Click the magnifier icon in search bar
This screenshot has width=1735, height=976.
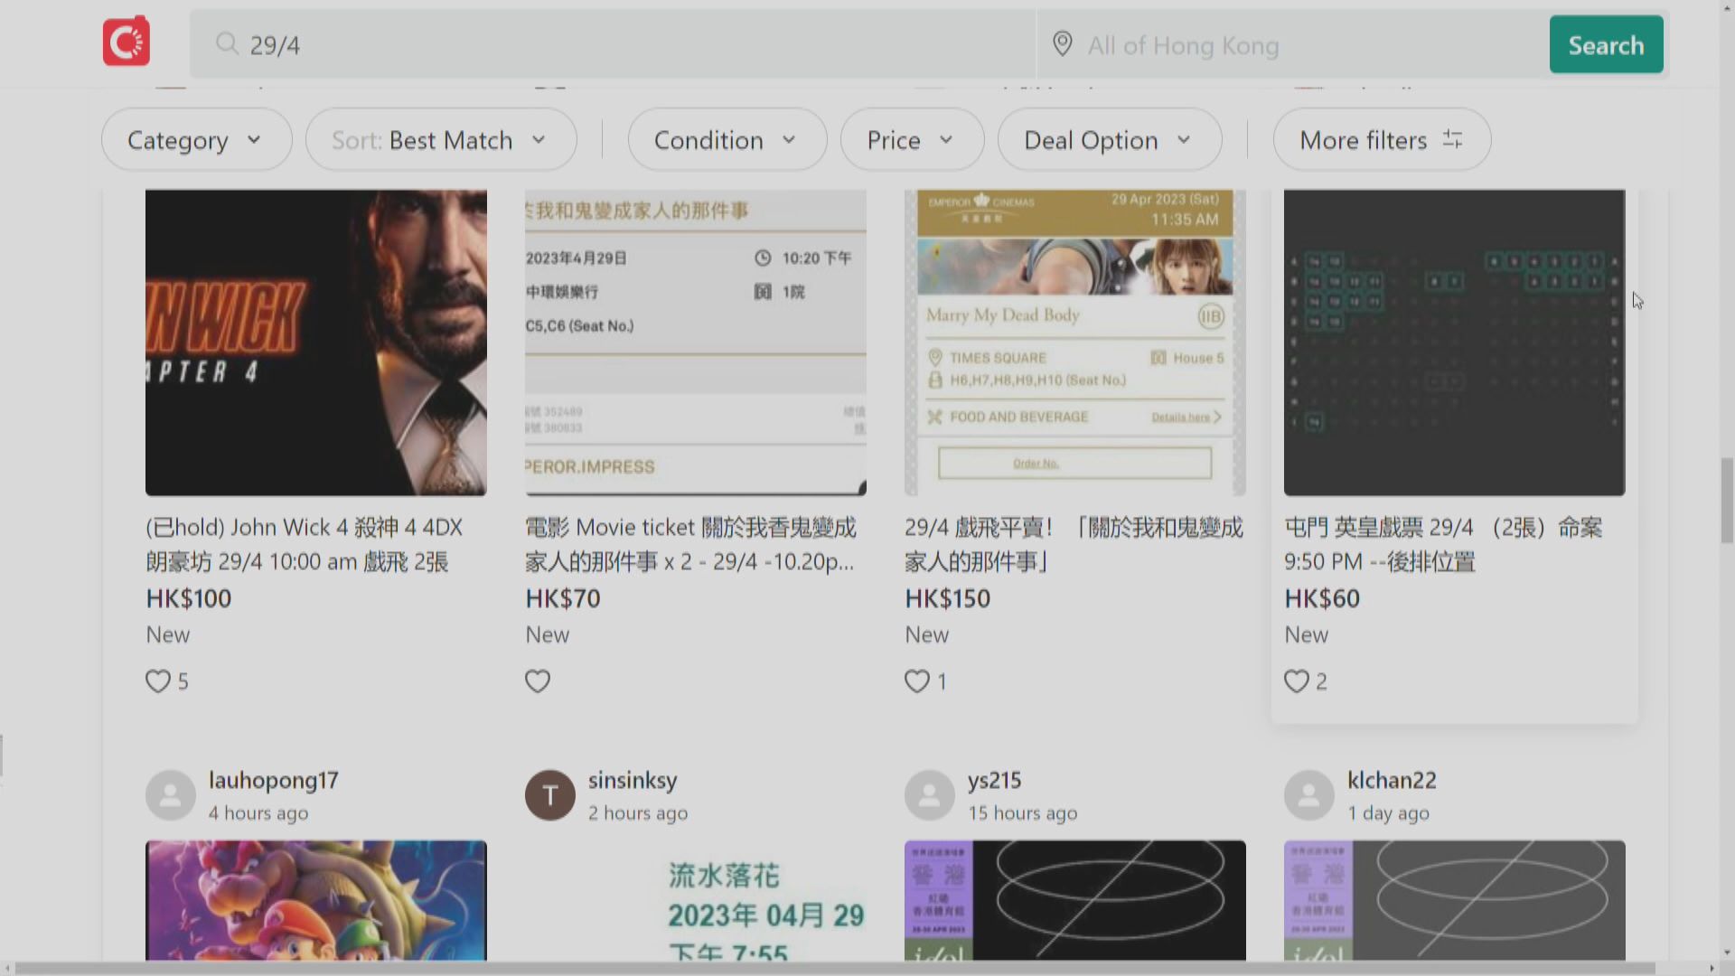point(228,44)
